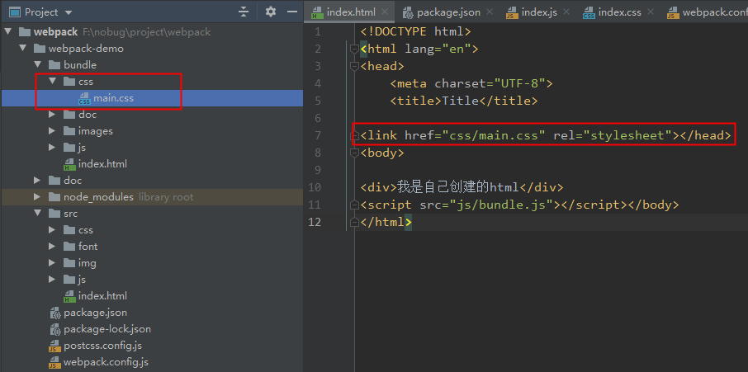The height and width of the screenshot is (372, 748).
Task: Select node_modules library root row
Action: 152,196
